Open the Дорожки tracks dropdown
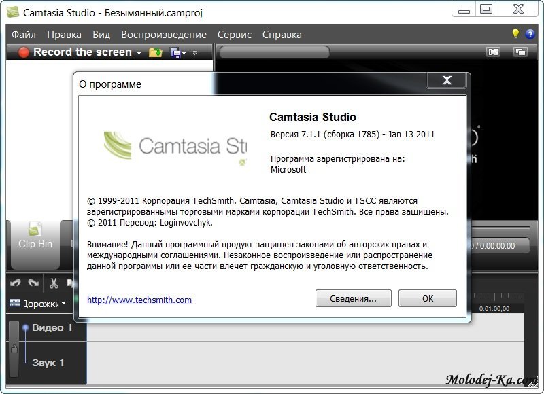The height and width of the screenshot is (394, 544). click(x=38, y=304)
